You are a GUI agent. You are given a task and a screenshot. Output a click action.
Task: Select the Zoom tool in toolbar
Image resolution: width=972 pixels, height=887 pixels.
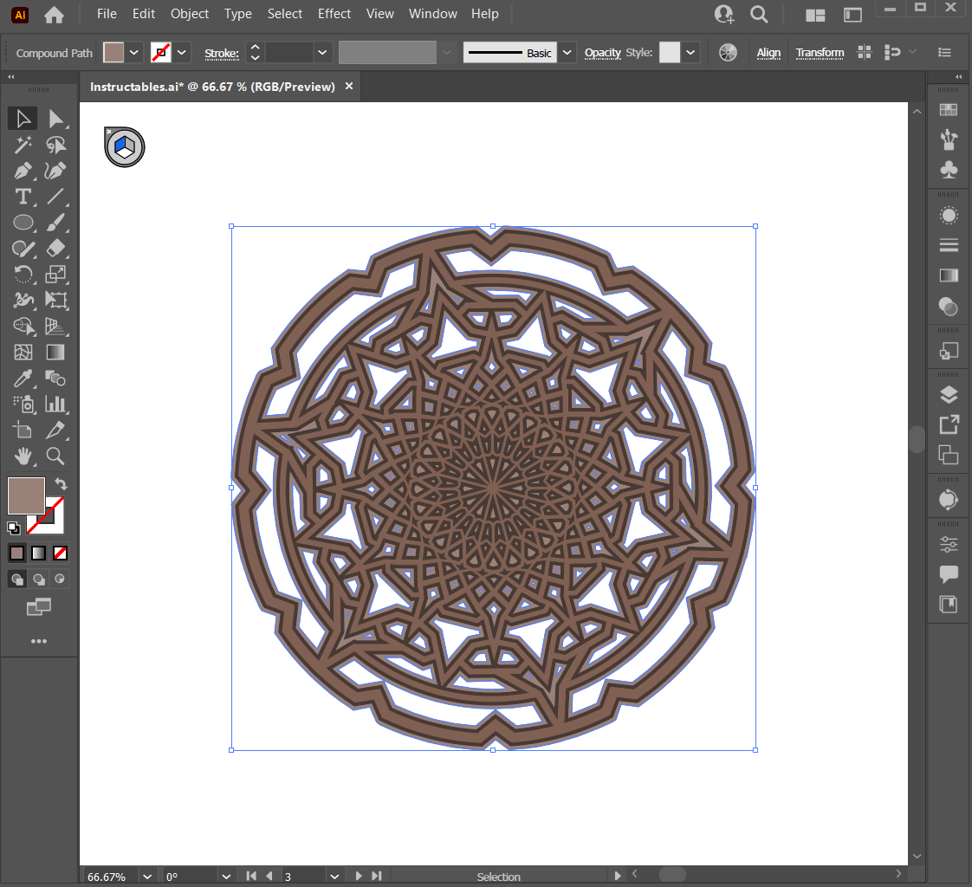click(x=55, y=456)
